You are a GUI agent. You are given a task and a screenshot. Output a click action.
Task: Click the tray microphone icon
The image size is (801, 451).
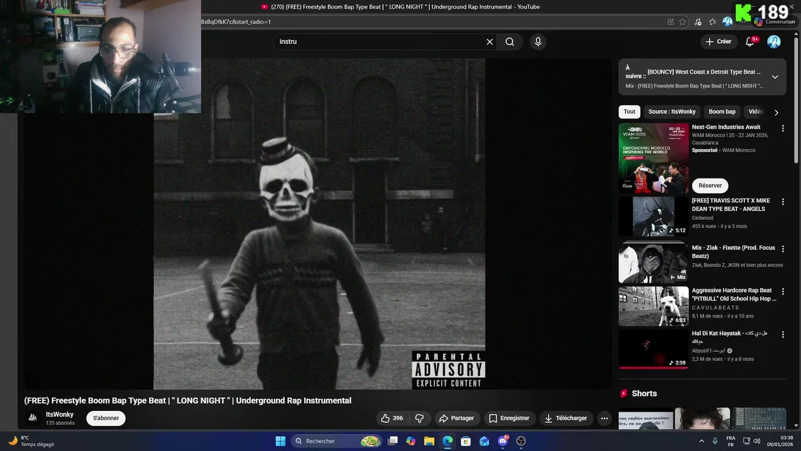click(715, 441)
